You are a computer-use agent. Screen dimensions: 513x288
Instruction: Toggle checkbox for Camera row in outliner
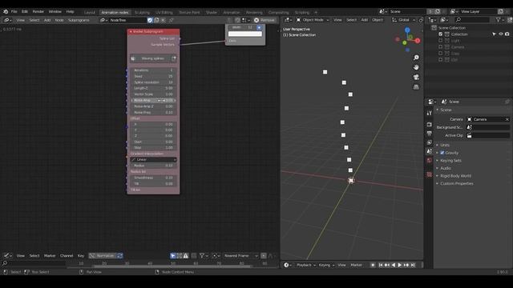pos(440,47)
